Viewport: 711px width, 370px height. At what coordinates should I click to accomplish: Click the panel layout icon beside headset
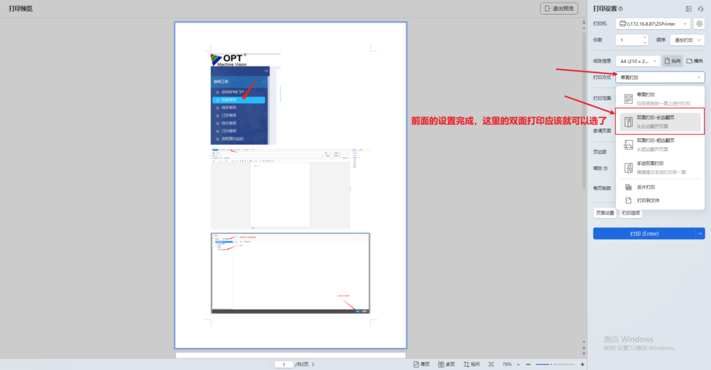[x=688, y=8]
